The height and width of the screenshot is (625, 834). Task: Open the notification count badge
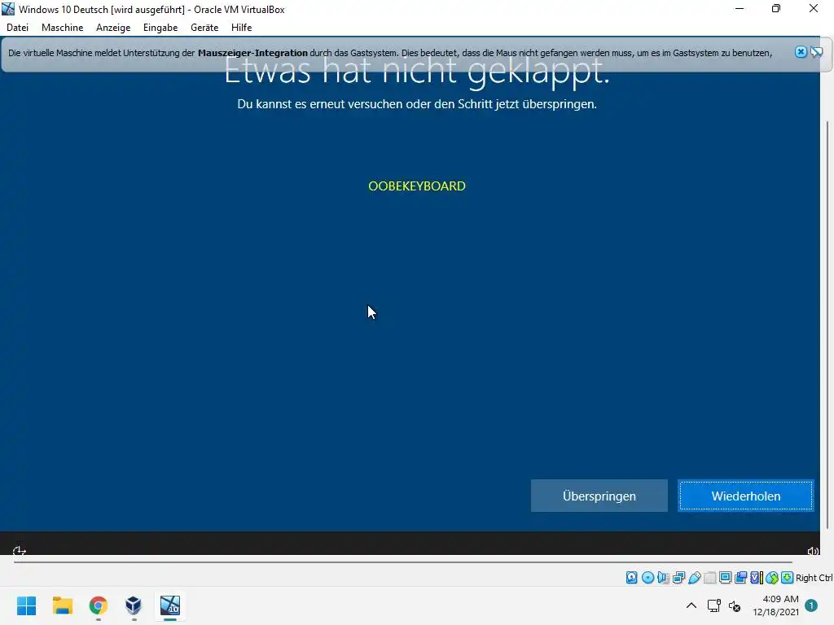[x=811, y=605]
